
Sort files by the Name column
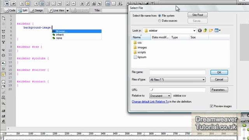pyautogui.click(x=141, y=37)
